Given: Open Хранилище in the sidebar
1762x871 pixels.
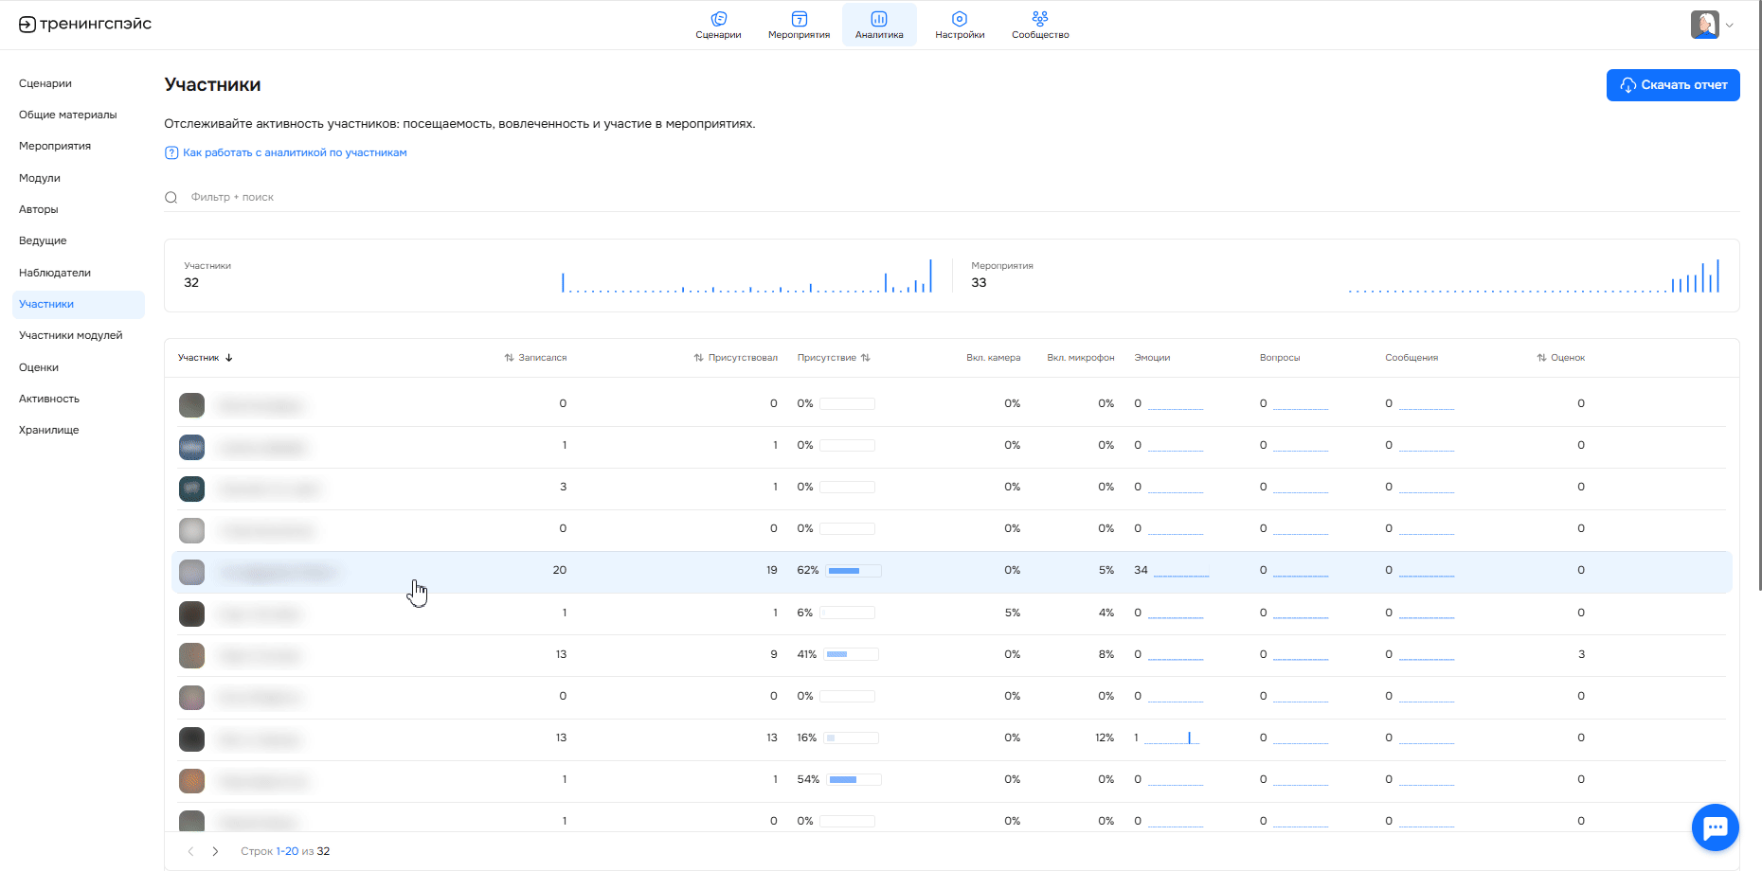Looking at the screenshot, I should click(49, 430).
